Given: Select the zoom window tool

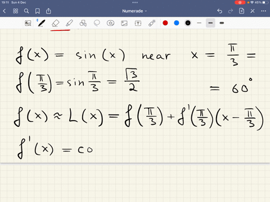Looking at the screenshot, I should [28, 23].
